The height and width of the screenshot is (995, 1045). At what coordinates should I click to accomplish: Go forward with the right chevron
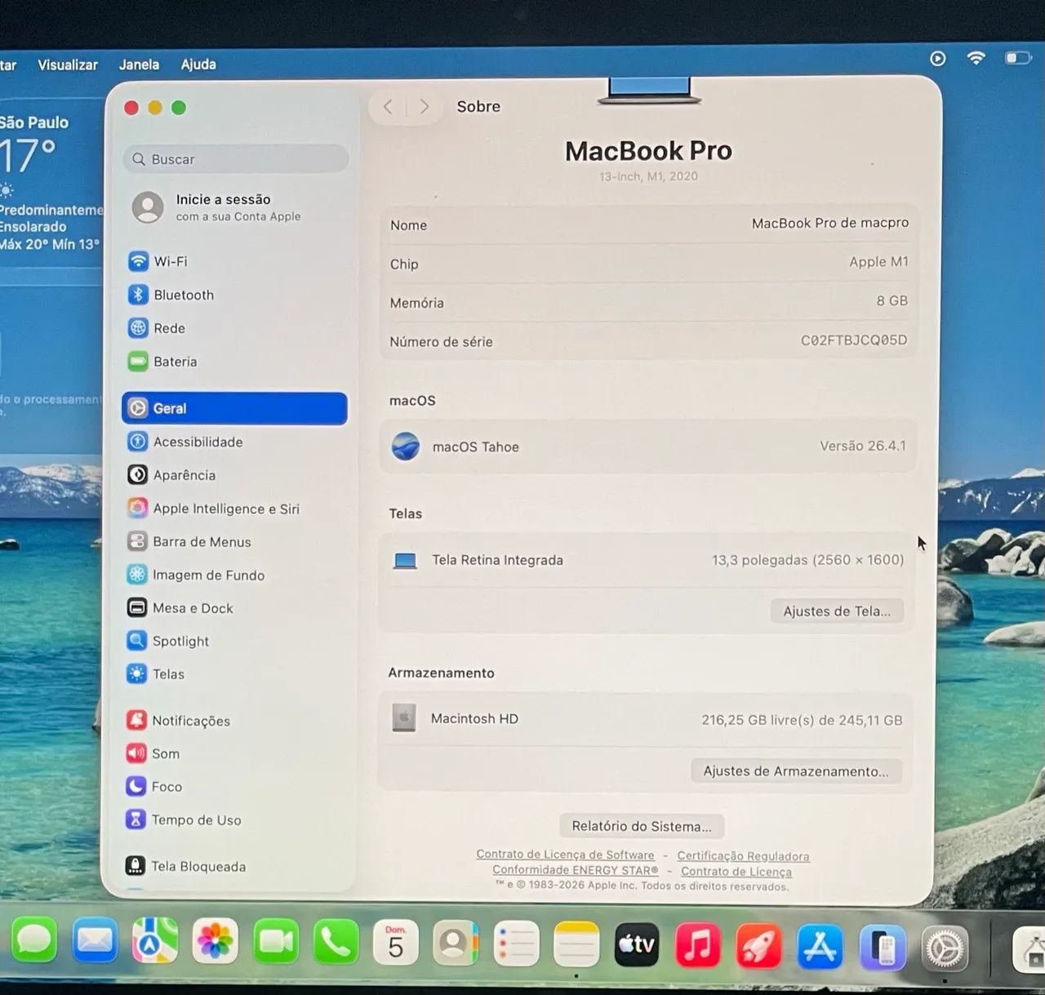click(424, 107)
